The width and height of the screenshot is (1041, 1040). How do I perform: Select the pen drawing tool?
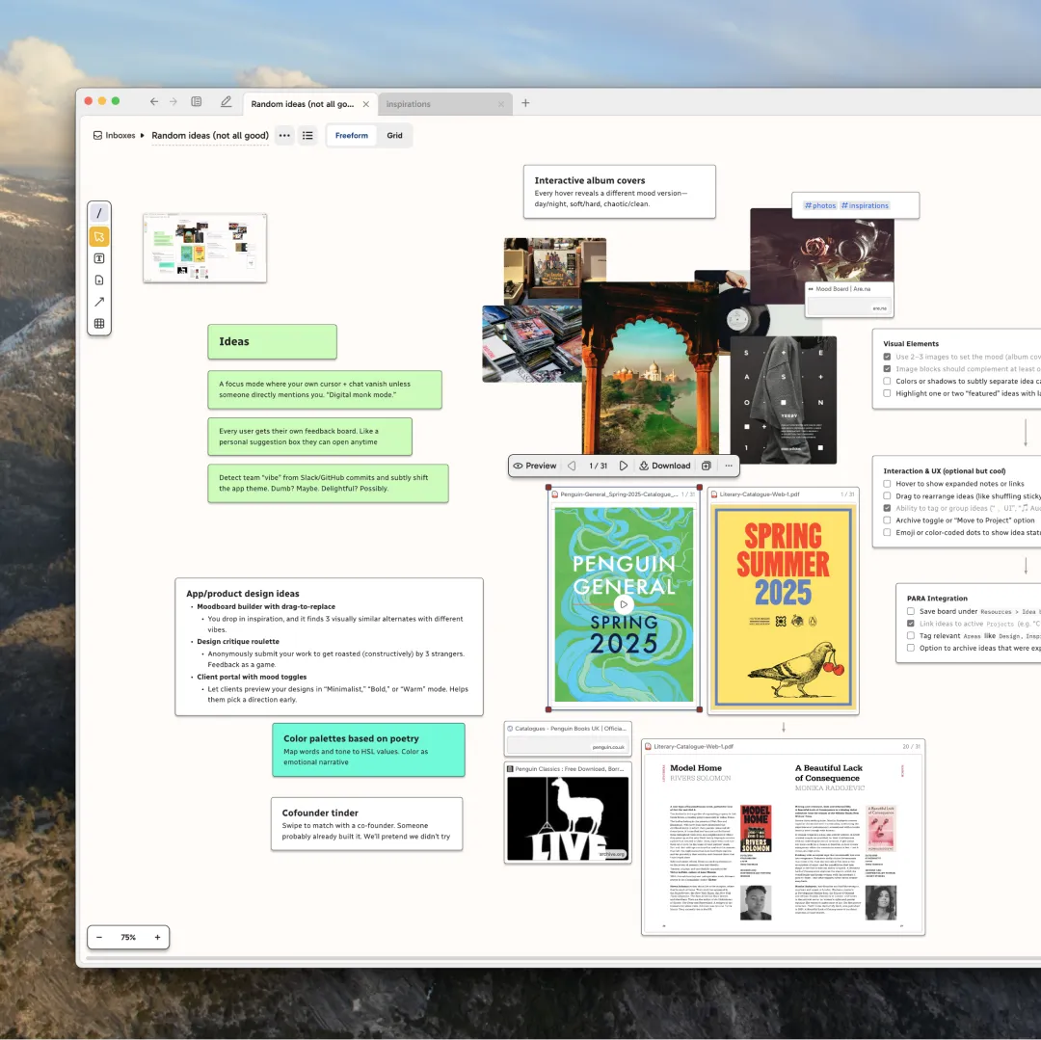(x=99, y=213)
